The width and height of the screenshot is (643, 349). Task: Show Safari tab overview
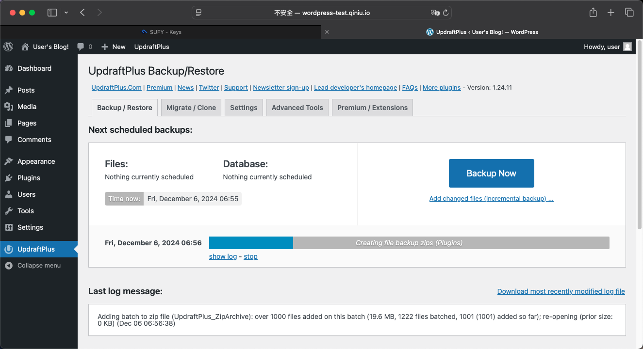[x=629, y=13]
